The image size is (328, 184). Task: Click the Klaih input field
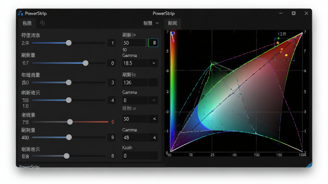click(x=135, y=156)
